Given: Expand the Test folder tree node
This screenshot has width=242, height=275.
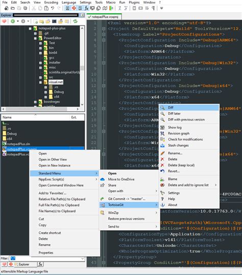Looking at the screenshot, I should tap(40, 43).
